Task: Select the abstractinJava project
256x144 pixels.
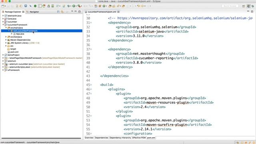Action: pos(14,16)
